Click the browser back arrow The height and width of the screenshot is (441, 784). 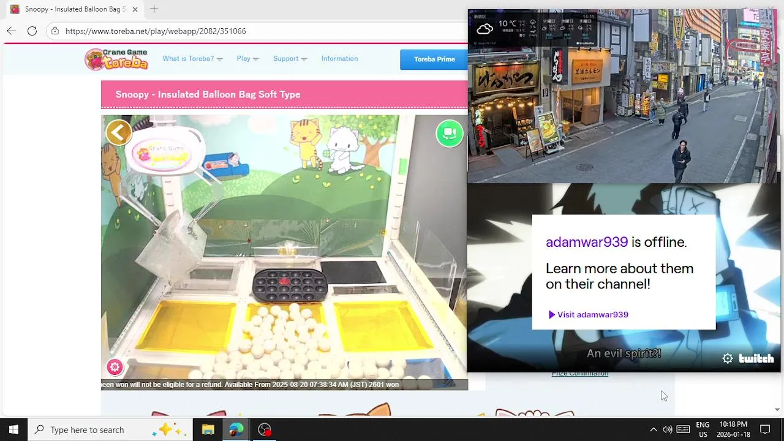pyautogui.click(x=12, y=31)
